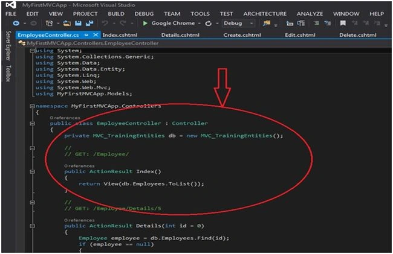The width and height of the screenshot is (393, 254).
Task: Click the Previous Bookmark icon
Action: (x=355, y=24)
